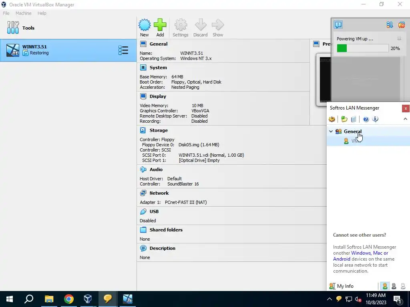This screenshot has width=410, height=307.
Task: Select the WINNT3.51 virtual machine
Action: [x=68, y=50]
